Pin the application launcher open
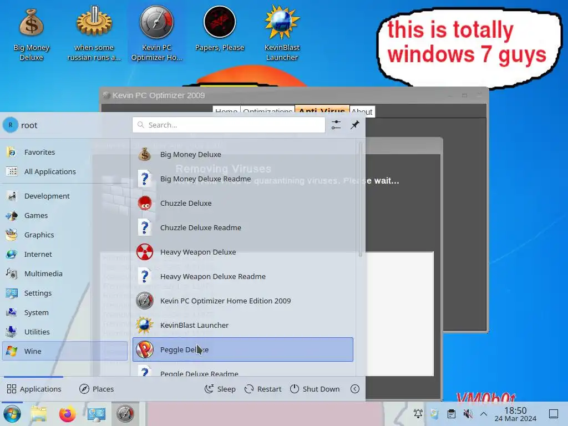This screenshot has height=426, width=568. pyautogui.click(x=355, y=125)
